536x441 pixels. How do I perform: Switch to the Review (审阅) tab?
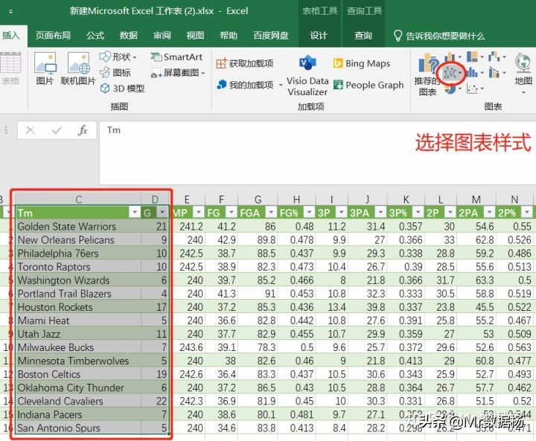[x=162, y=36]
